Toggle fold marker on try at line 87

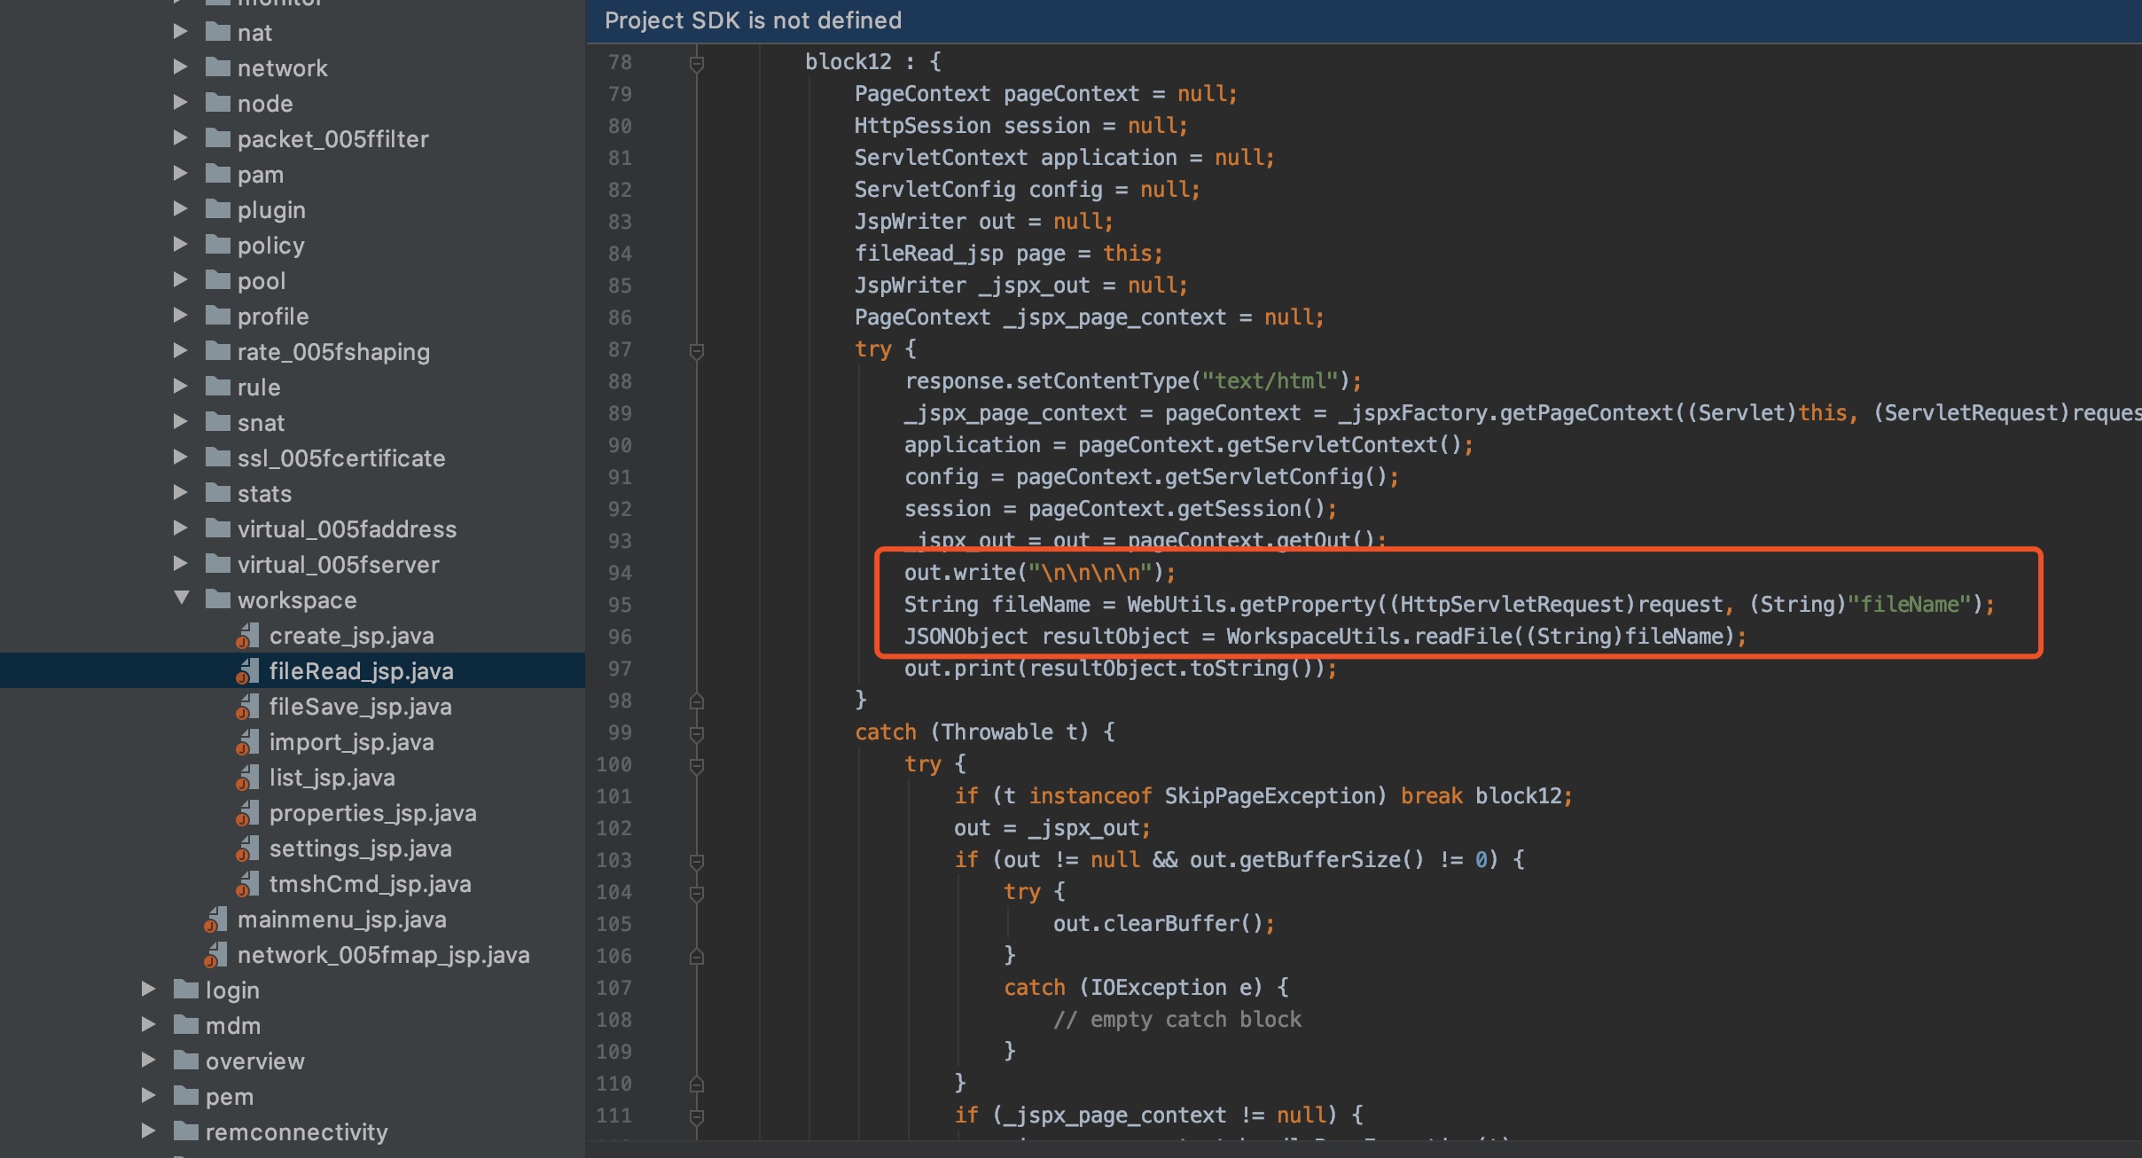(697, 350)
